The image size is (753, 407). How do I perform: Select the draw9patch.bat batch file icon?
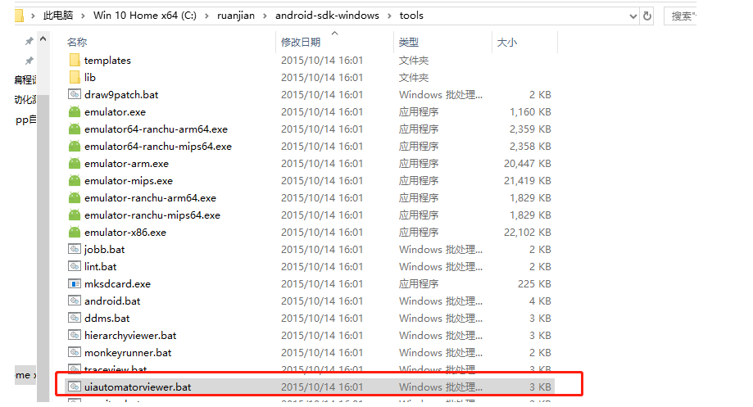[75, 94]
